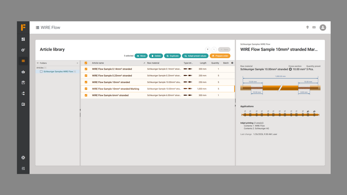
Task: Uncheck WIRE Flow Sample 6mm² stranded checkbox
Action: coord(86,95)
